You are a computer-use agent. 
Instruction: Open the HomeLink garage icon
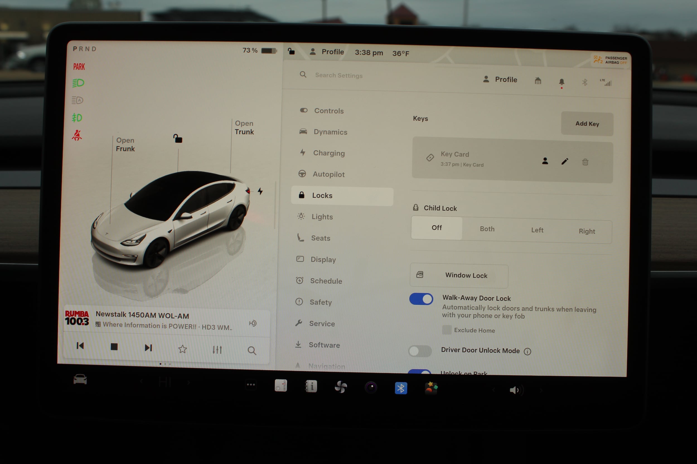point(538,81)
